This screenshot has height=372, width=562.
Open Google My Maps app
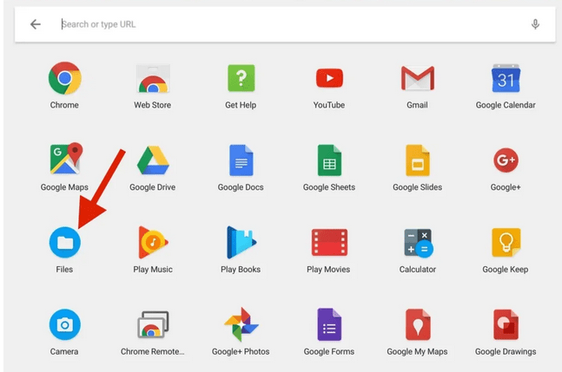(x=417, y=324)
